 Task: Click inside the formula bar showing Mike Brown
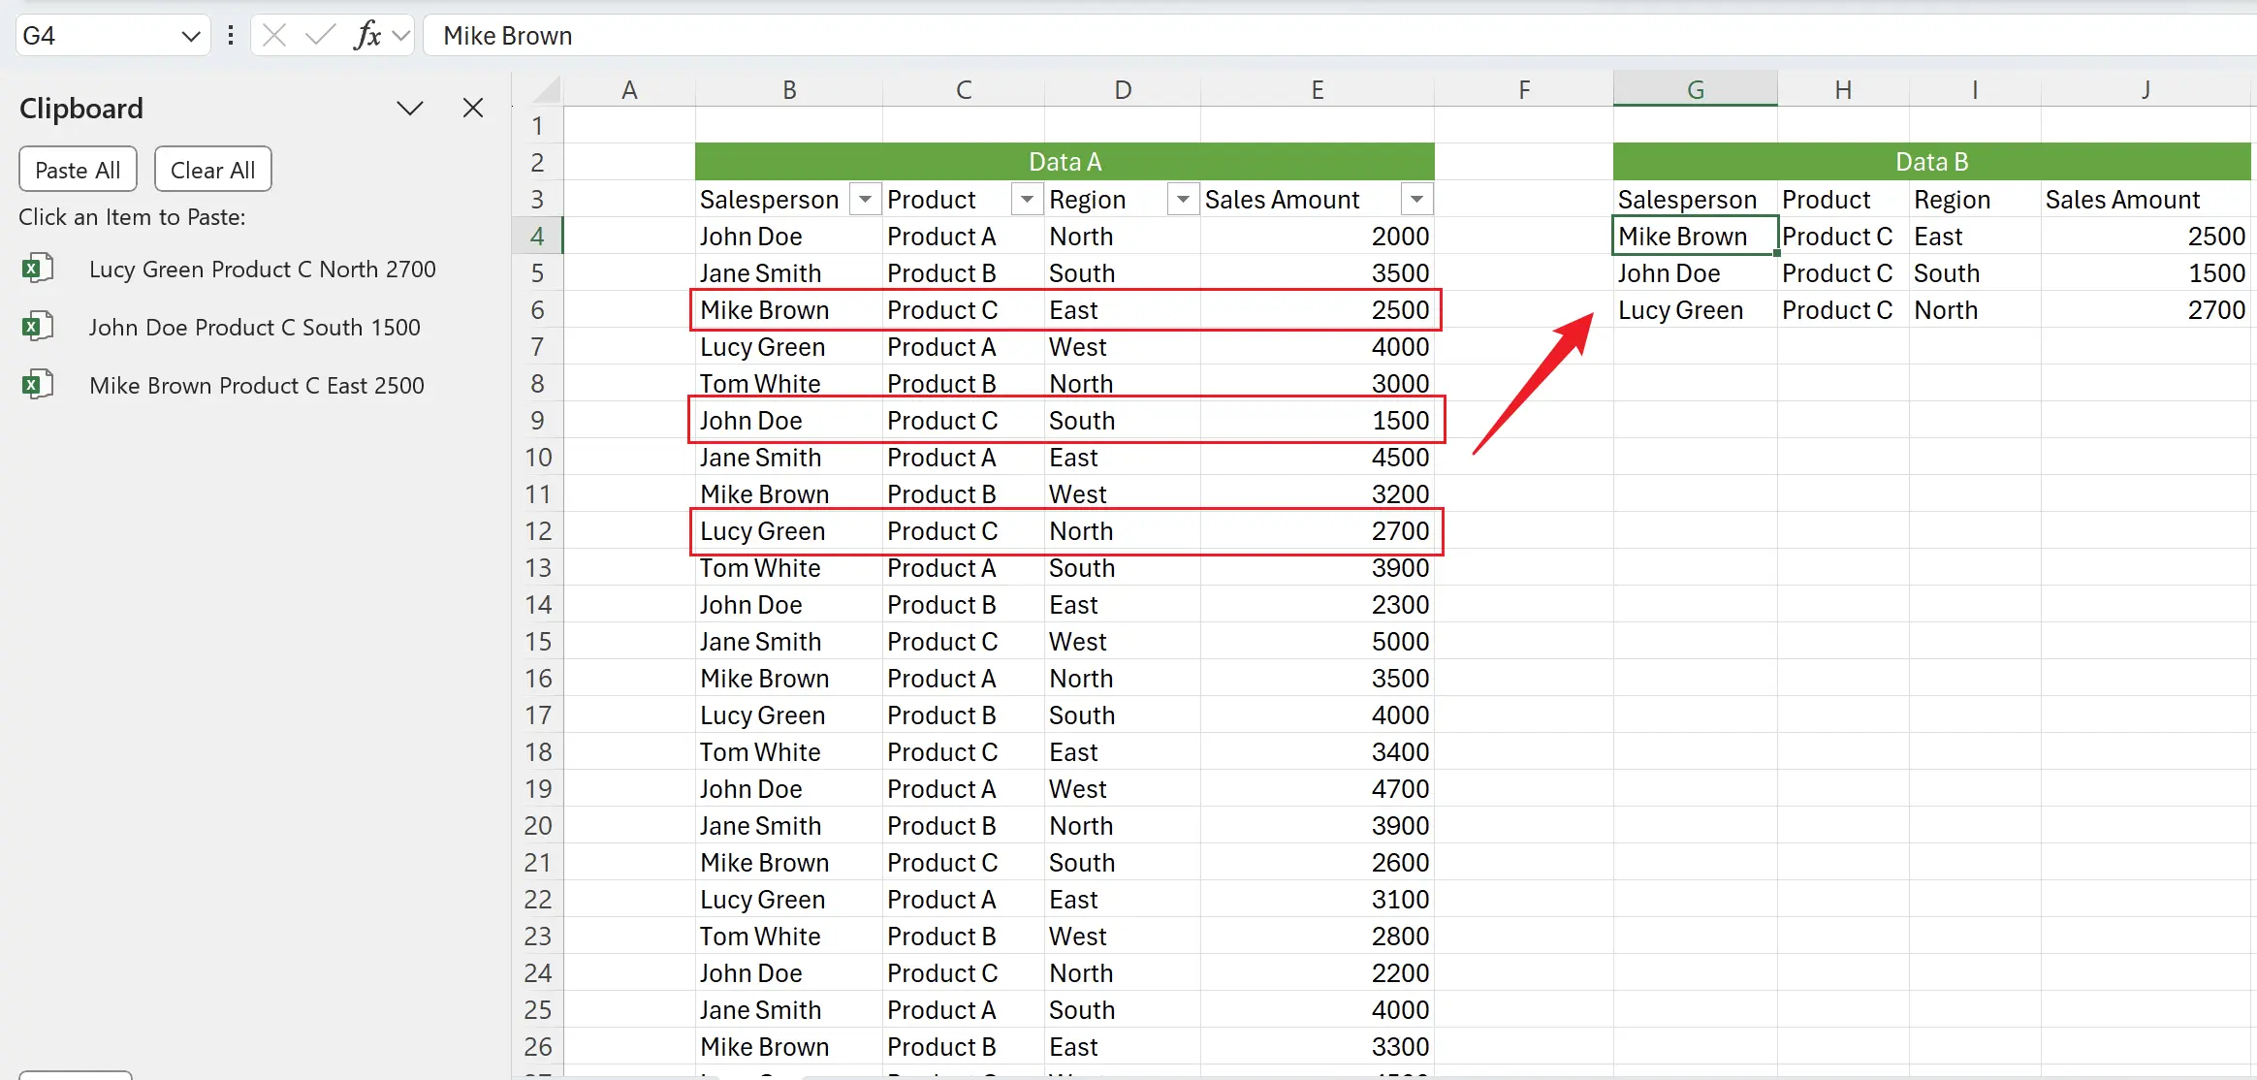pyautogui.click(x=679, y=35)
